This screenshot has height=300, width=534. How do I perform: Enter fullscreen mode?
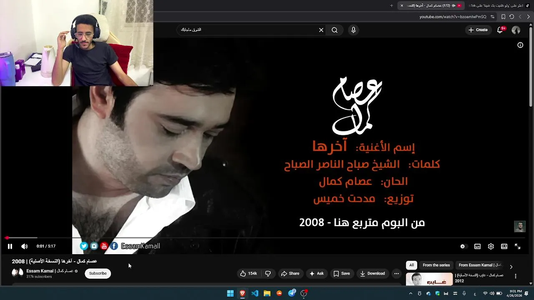coord(517,246)
